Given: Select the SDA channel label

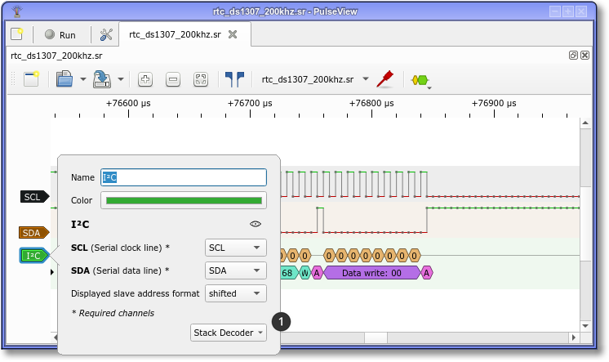Looking at the screenshot, I should [x=33, y=233].
